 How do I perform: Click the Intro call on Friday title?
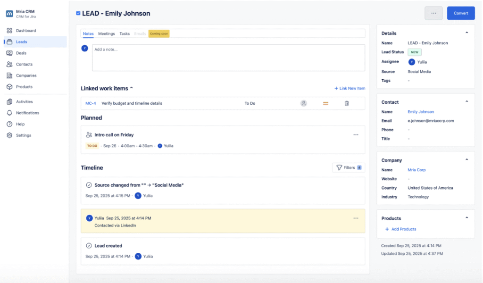[114, 134]
